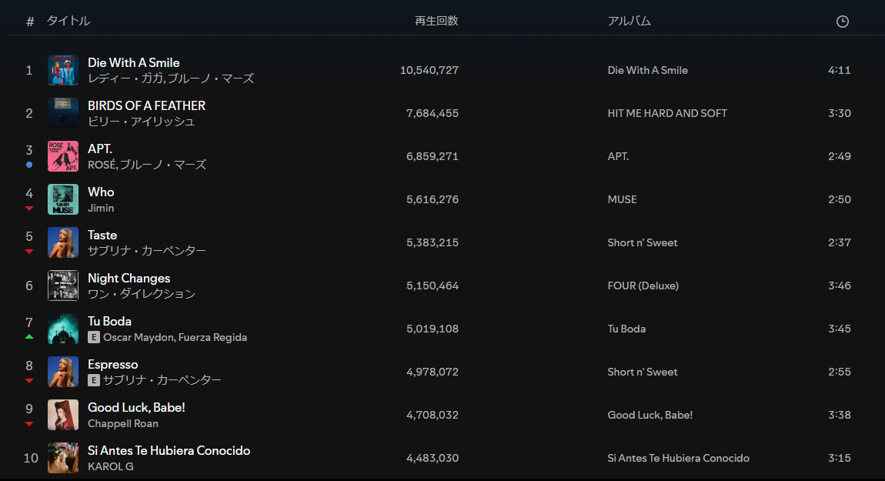
Task: Open the FOUR (Deluxe) album
Action: 643,286
